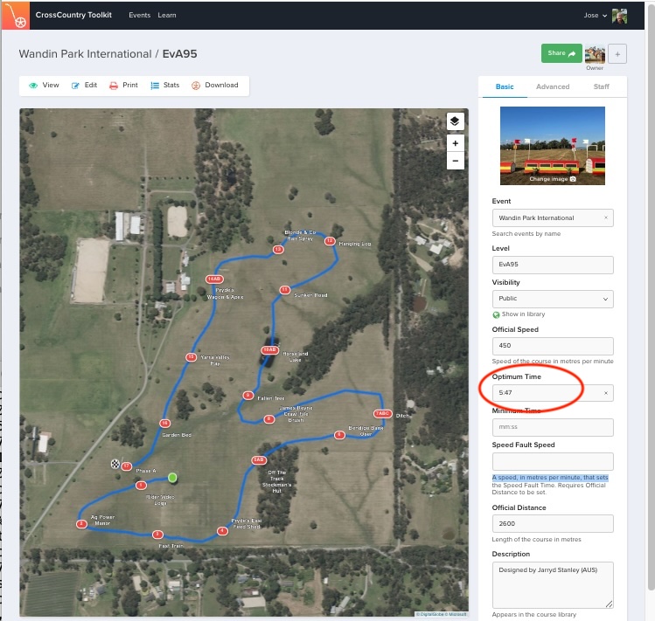The image size is (655, 621).
Task: Click the Change image course photo
Action: coord(553,146)
